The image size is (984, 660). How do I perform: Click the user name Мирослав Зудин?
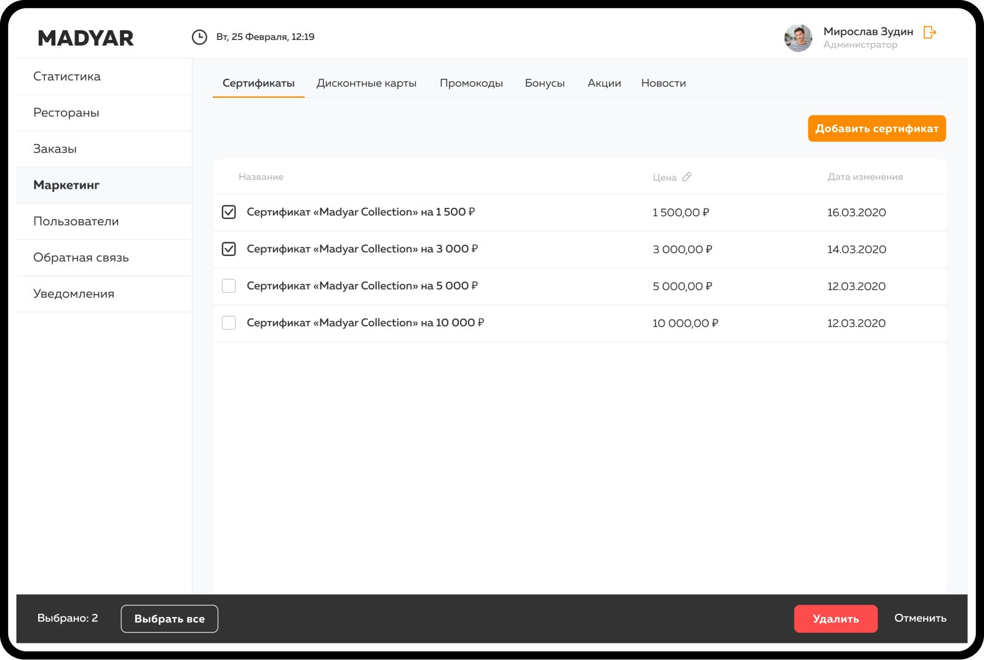pos(868,31)
